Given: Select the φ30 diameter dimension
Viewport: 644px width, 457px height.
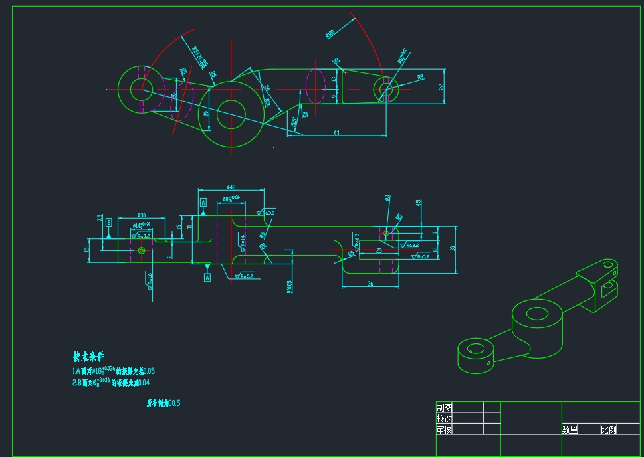Looking at the screenshot, I should pos(142,215).
